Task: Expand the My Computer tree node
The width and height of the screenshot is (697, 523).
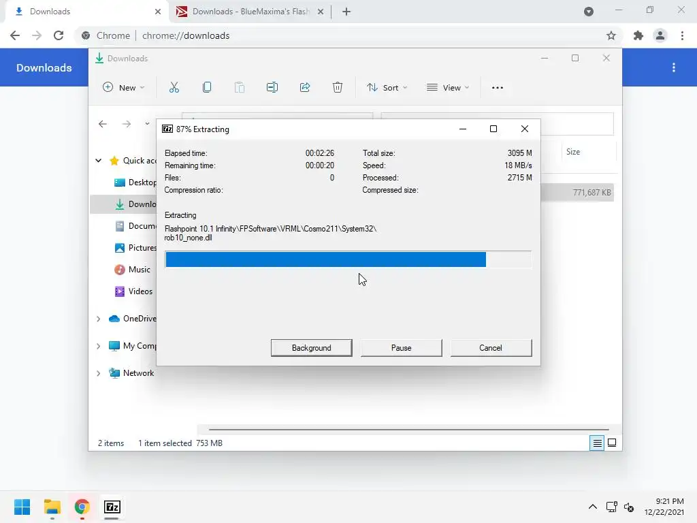Action: click(x=99, y=346)
